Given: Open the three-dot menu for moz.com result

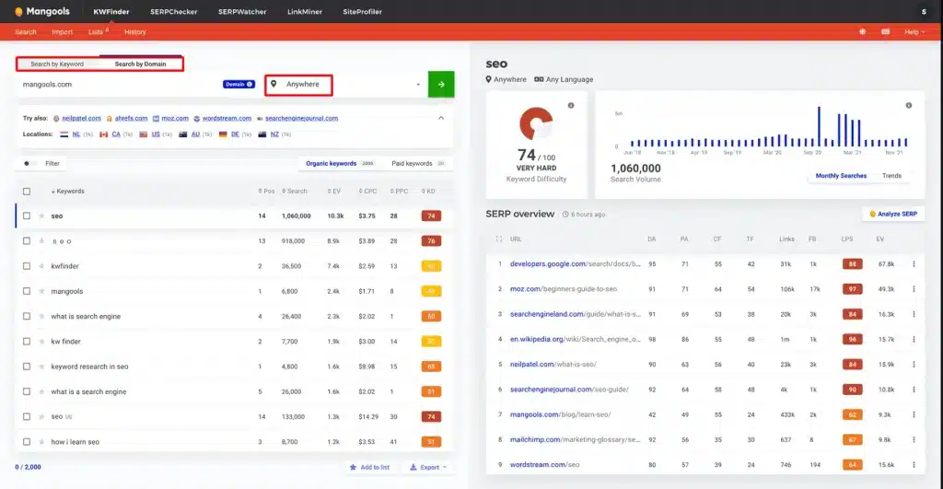Looking at the screenshot, I should 914,289.
